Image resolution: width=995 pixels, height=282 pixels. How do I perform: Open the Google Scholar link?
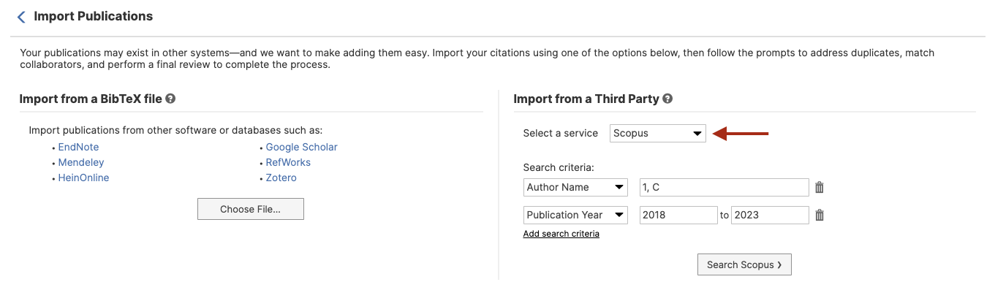pyautogui.click(x=301, y=147)
